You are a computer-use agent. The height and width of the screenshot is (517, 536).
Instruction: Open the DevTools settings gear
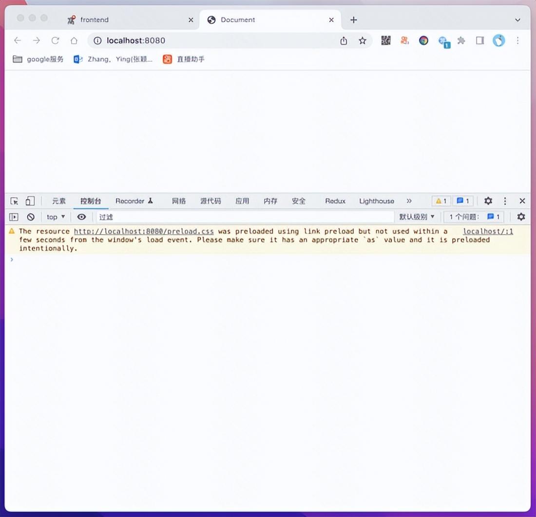pos(488,201)
